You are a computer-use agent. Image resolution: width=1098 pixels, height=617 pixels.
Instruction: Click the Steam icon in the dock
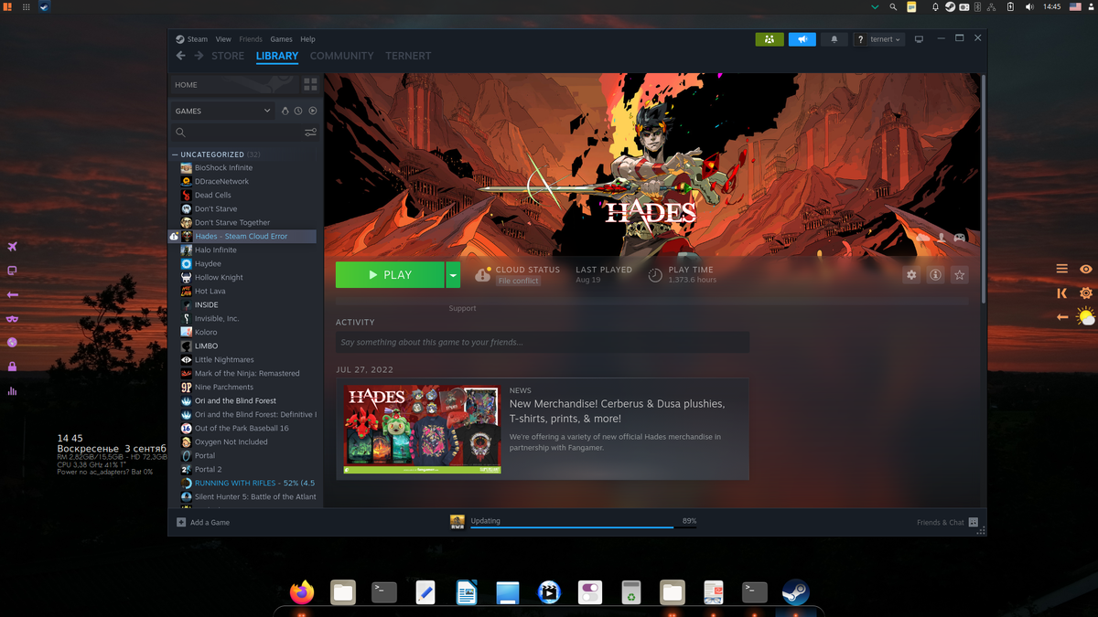(795, 592)
